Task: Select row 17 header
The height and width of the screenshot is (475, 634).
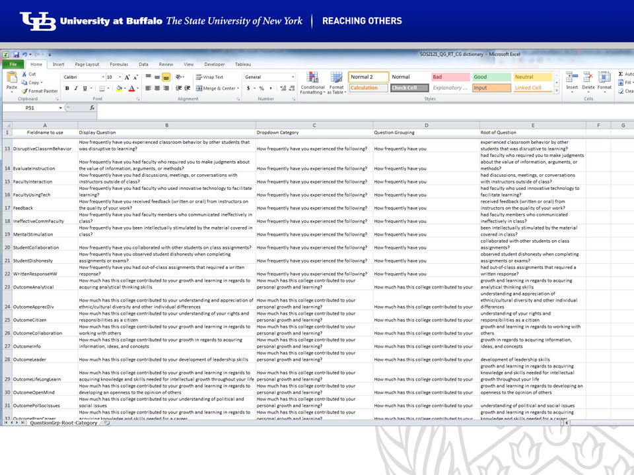Action: tap(7, 205)
